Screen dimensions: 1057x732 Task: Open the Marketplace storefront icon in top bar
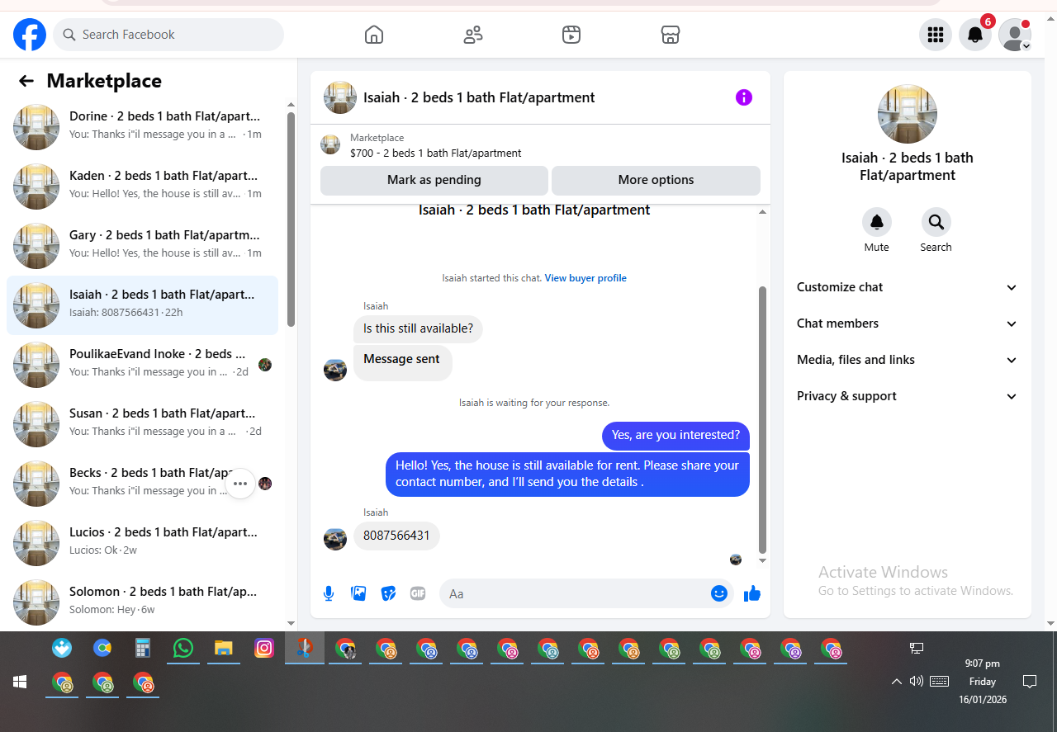671,35
